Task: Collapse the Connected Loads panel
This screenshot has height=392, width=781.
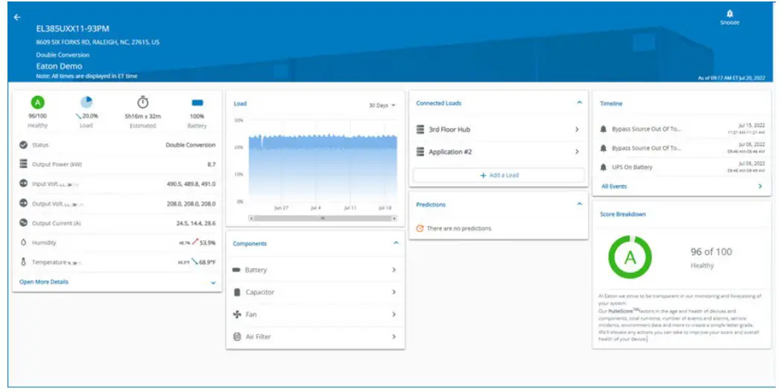Action: coord(579,103)
